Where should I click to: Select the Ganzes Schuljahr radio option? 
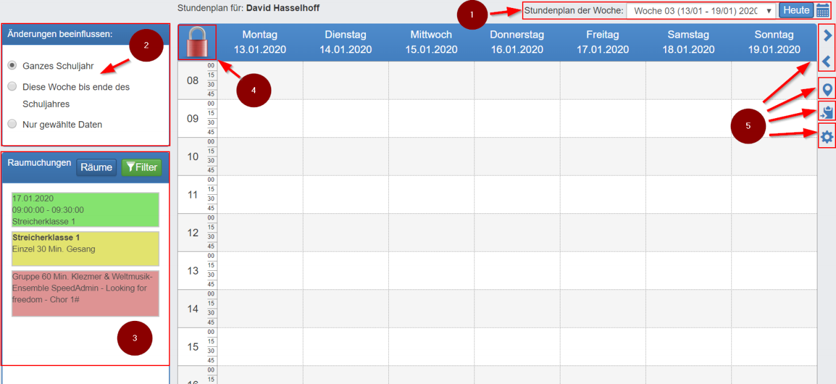12,65
